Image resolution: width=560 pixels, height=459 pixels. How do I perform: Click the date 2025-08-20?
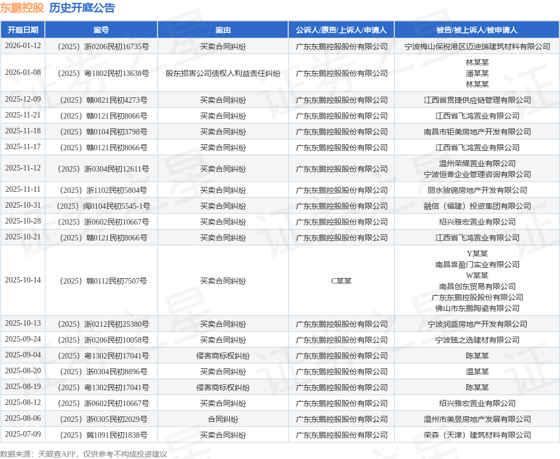(x=23, y=371)
